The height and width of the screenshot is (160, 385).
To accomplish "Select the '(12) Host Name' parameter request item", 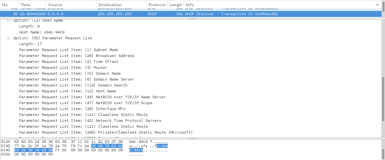I will 67,91.
